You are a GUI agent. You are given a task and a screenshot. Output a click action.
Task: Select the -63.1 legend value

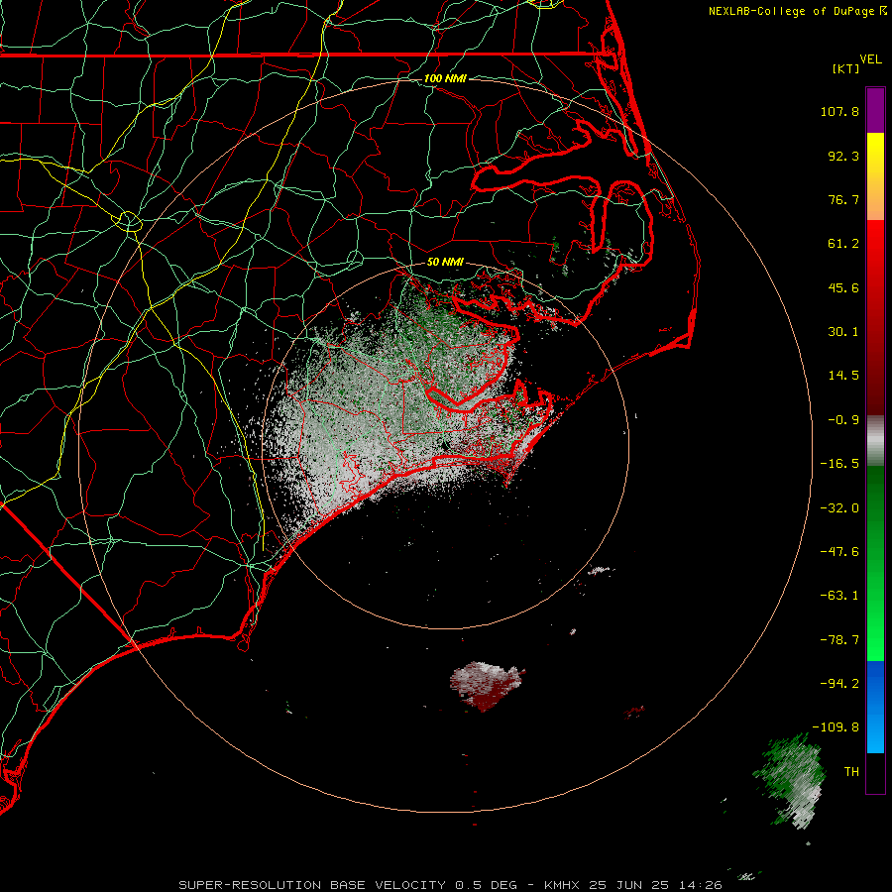[x=839, y=596]
